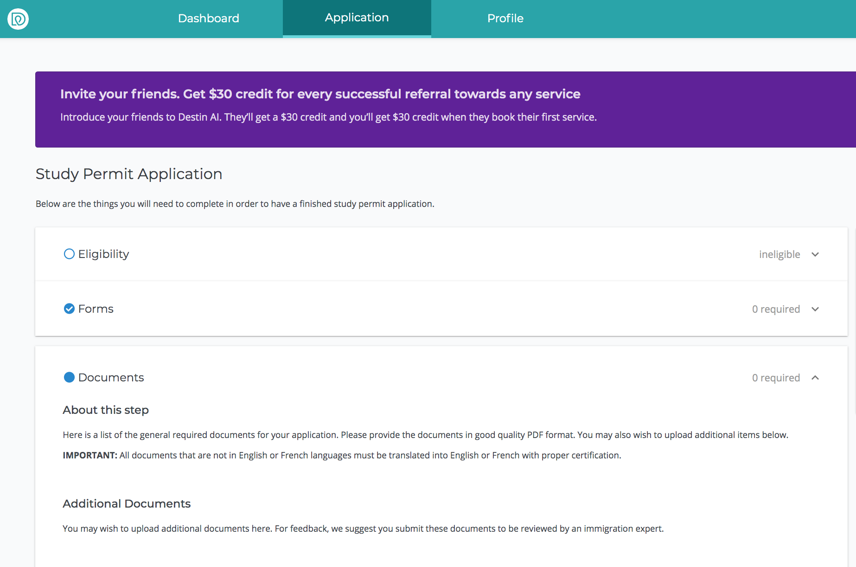Go to the Profile tab
The image size is (856, 567).
pos(505,19)
